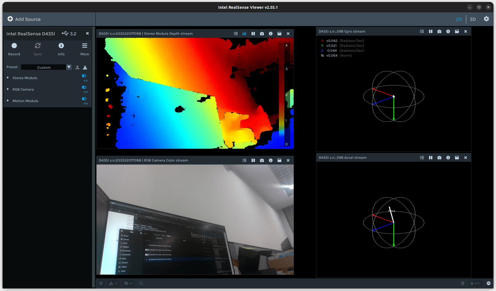This screenshot has width=496, height=291.
Task: Show Color stream info overlay
Action: (x=271, y=160)
